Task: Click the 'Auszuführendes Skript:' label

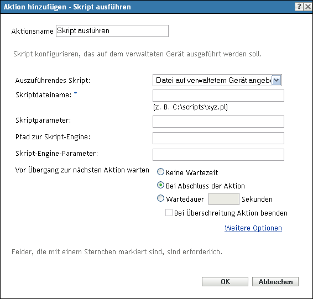Action: (53, 80)
